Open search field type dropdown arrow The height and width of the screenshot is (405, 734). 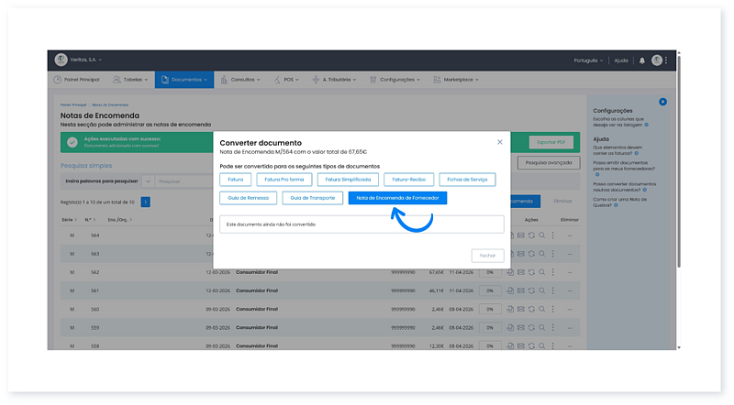[148, 181]
